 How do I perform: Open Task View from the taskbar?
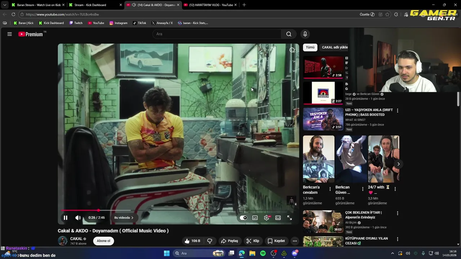point(232,253)
